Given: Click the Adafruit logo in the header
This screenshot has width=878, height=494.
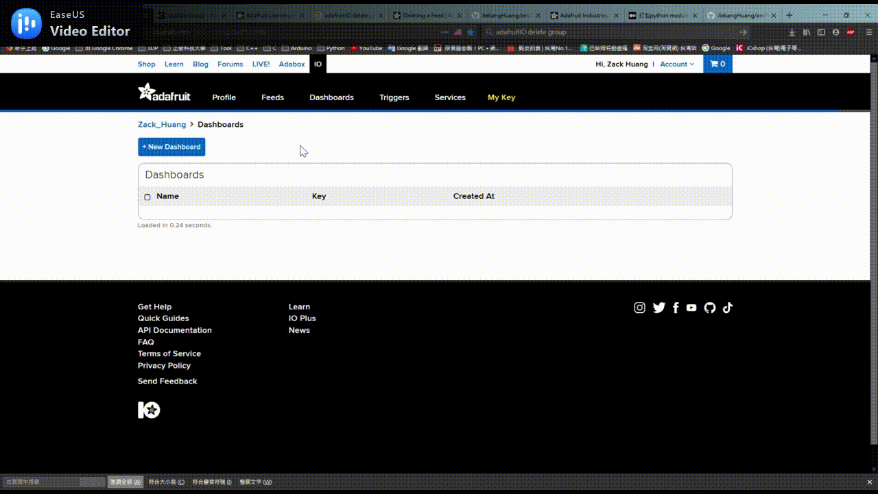Looking at the screenshot, I should 164,92.
